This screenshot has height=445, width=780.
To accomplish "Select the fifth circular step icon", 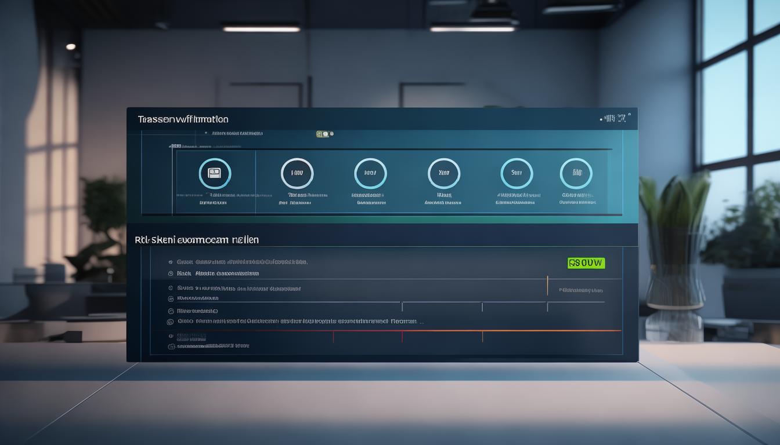I will (517, 173).
